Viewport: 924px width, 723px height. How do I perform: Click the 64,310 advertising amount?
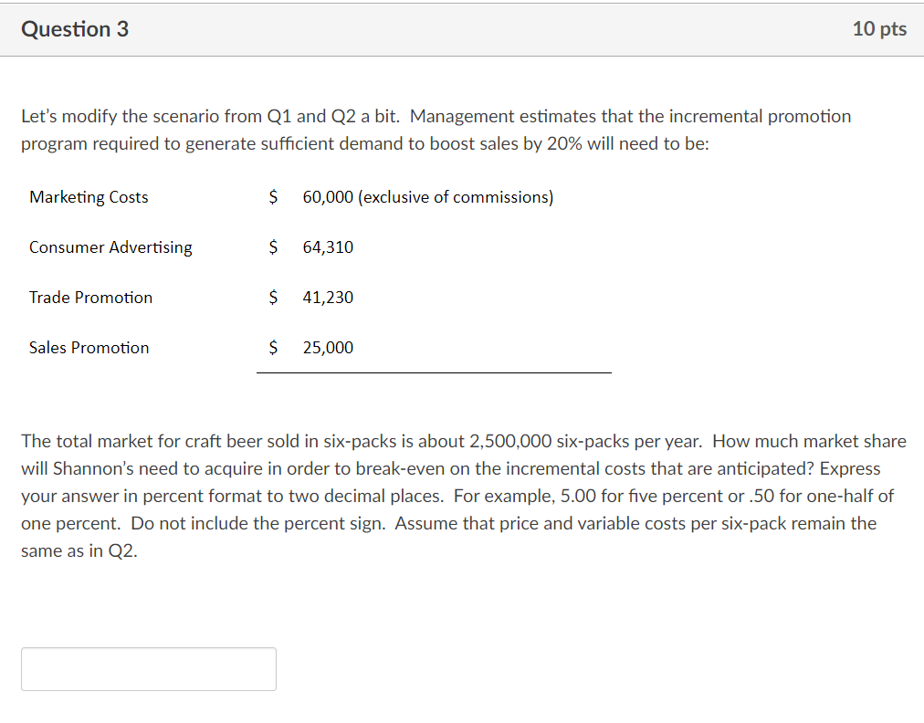click(328, 247)
